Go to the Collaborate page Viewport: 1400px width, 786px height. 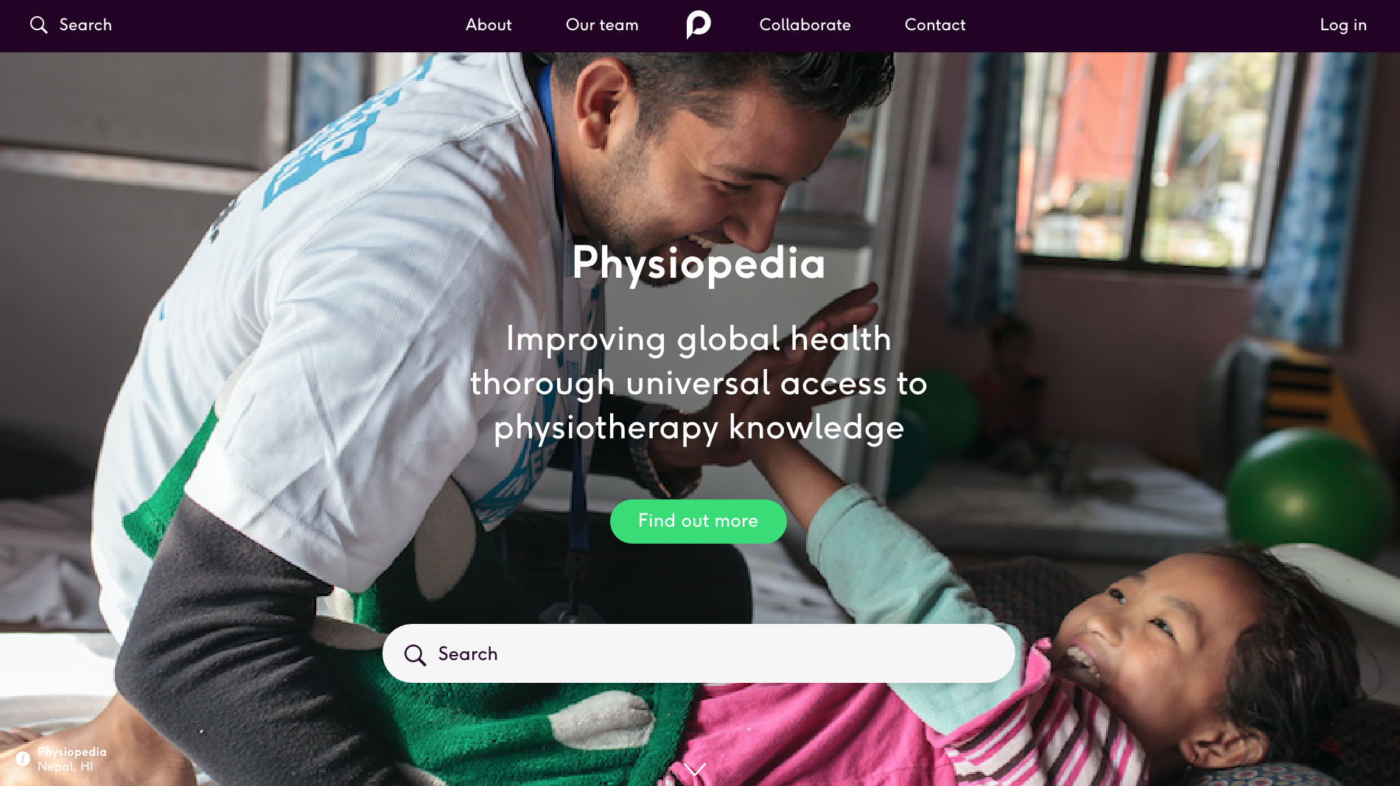click(805, 25)
